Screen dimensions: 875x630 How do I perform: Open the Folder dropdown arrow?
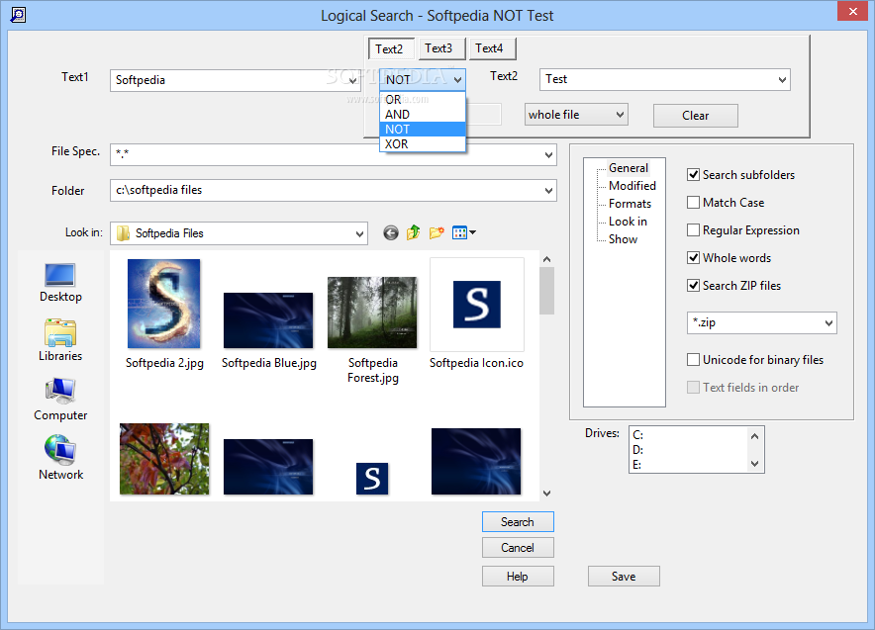[549, 190]
